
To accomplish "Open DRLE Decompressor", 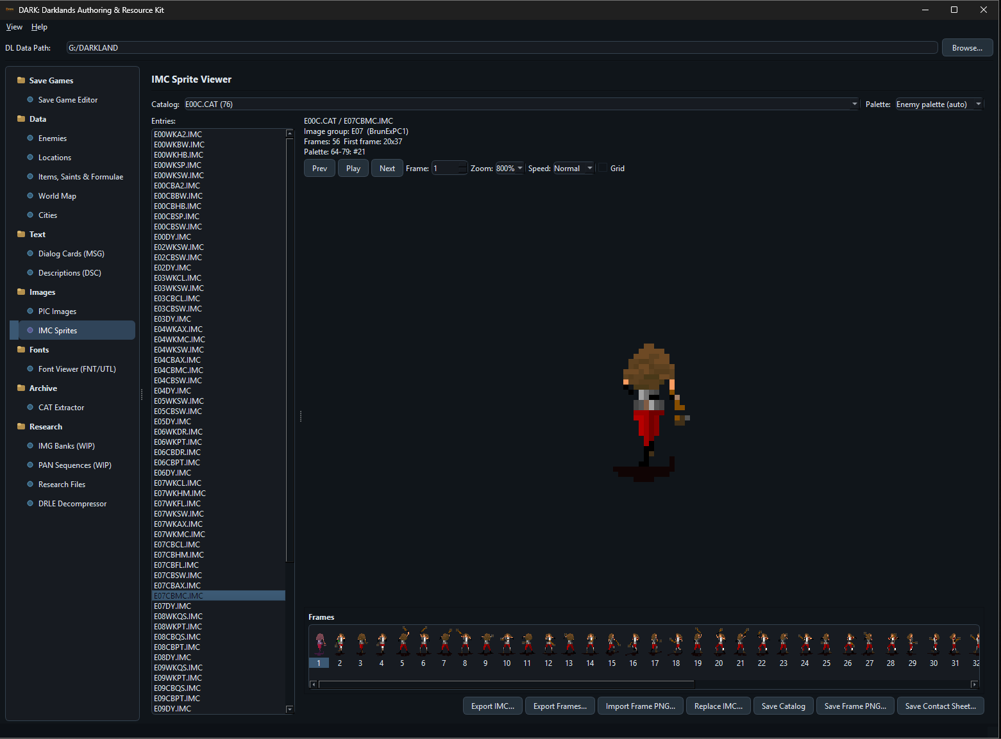I will [72, 504].
